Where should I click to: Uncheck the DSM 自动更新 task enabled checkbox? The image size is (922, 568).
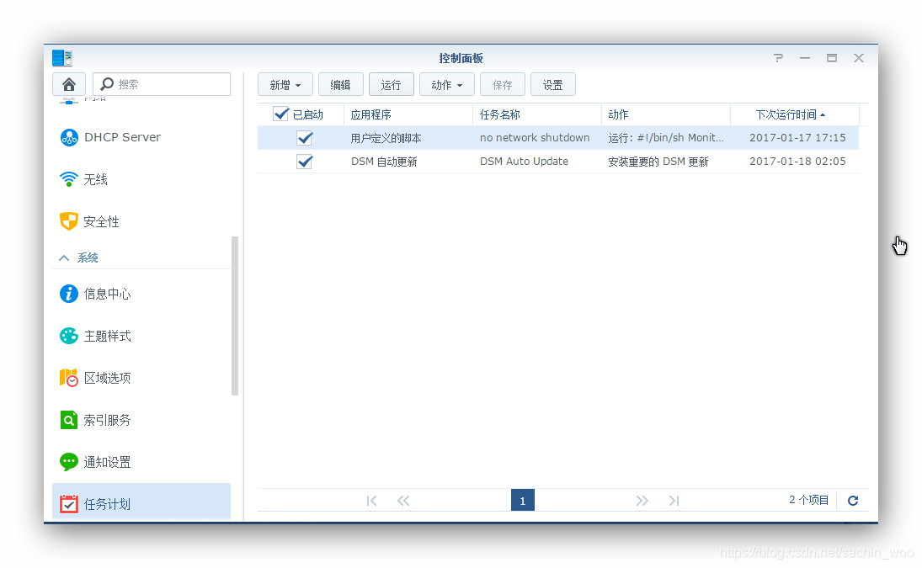(x=305, y=162)
